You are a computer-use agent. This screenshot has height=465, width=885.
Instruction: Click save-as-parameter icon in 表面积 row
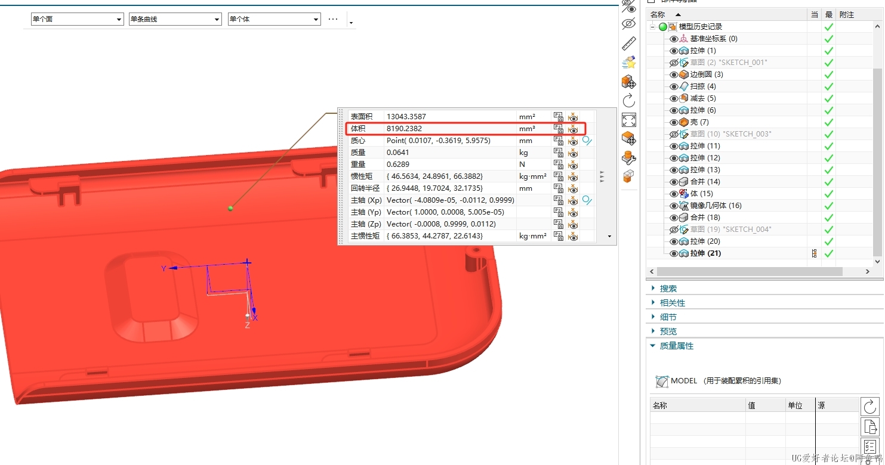(558, 117)
